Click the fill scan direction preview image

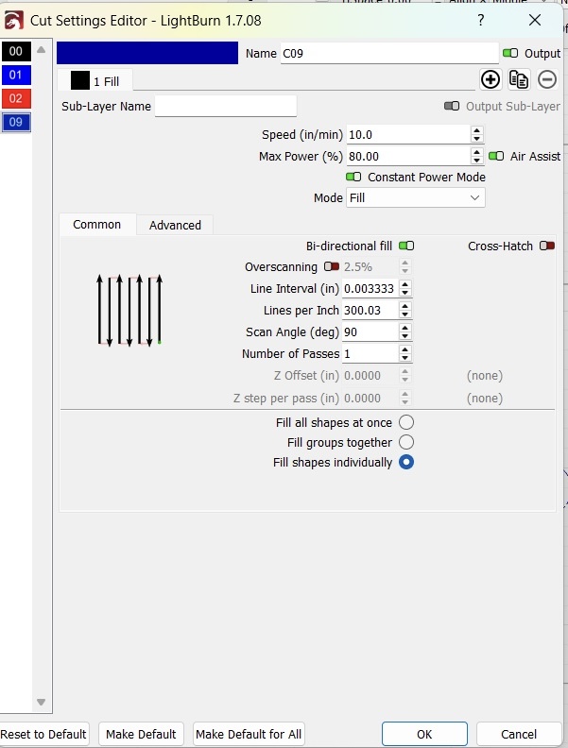(129, 310)
